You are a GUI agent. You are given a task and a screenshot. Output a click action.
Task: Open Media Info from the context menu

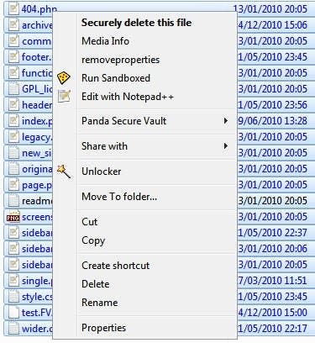tap(105, 41)
